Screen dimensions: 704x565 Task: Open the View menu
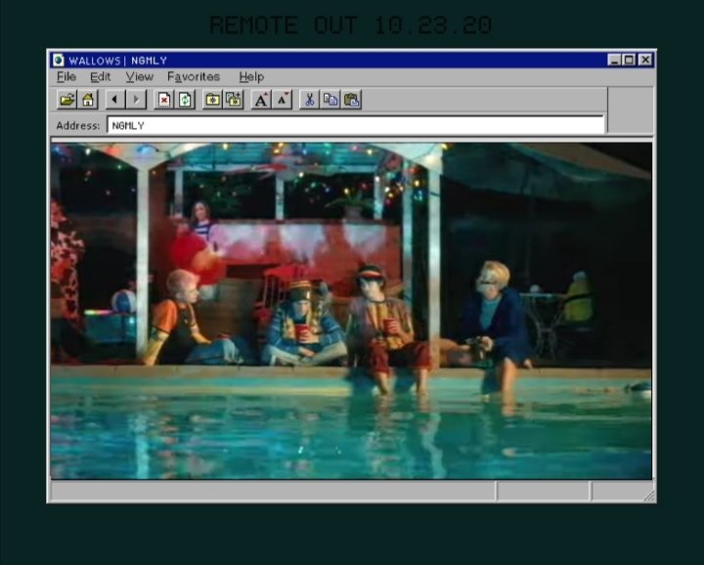(x=139, y=77)
